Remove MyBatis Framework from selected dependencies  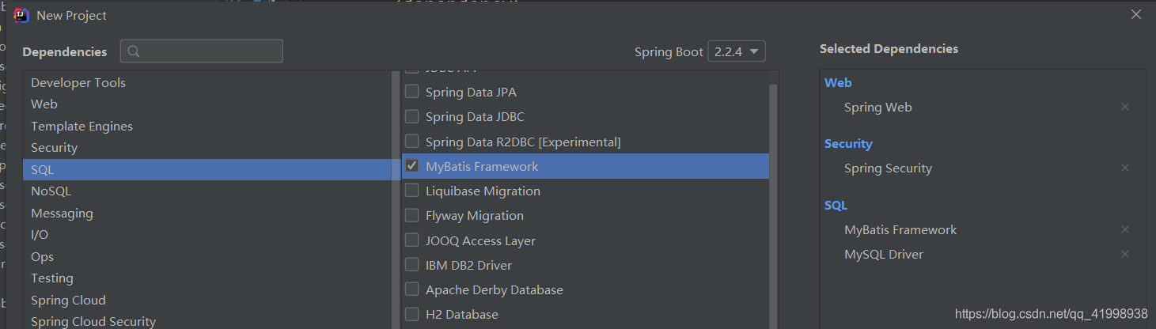tap(1125, 229)
